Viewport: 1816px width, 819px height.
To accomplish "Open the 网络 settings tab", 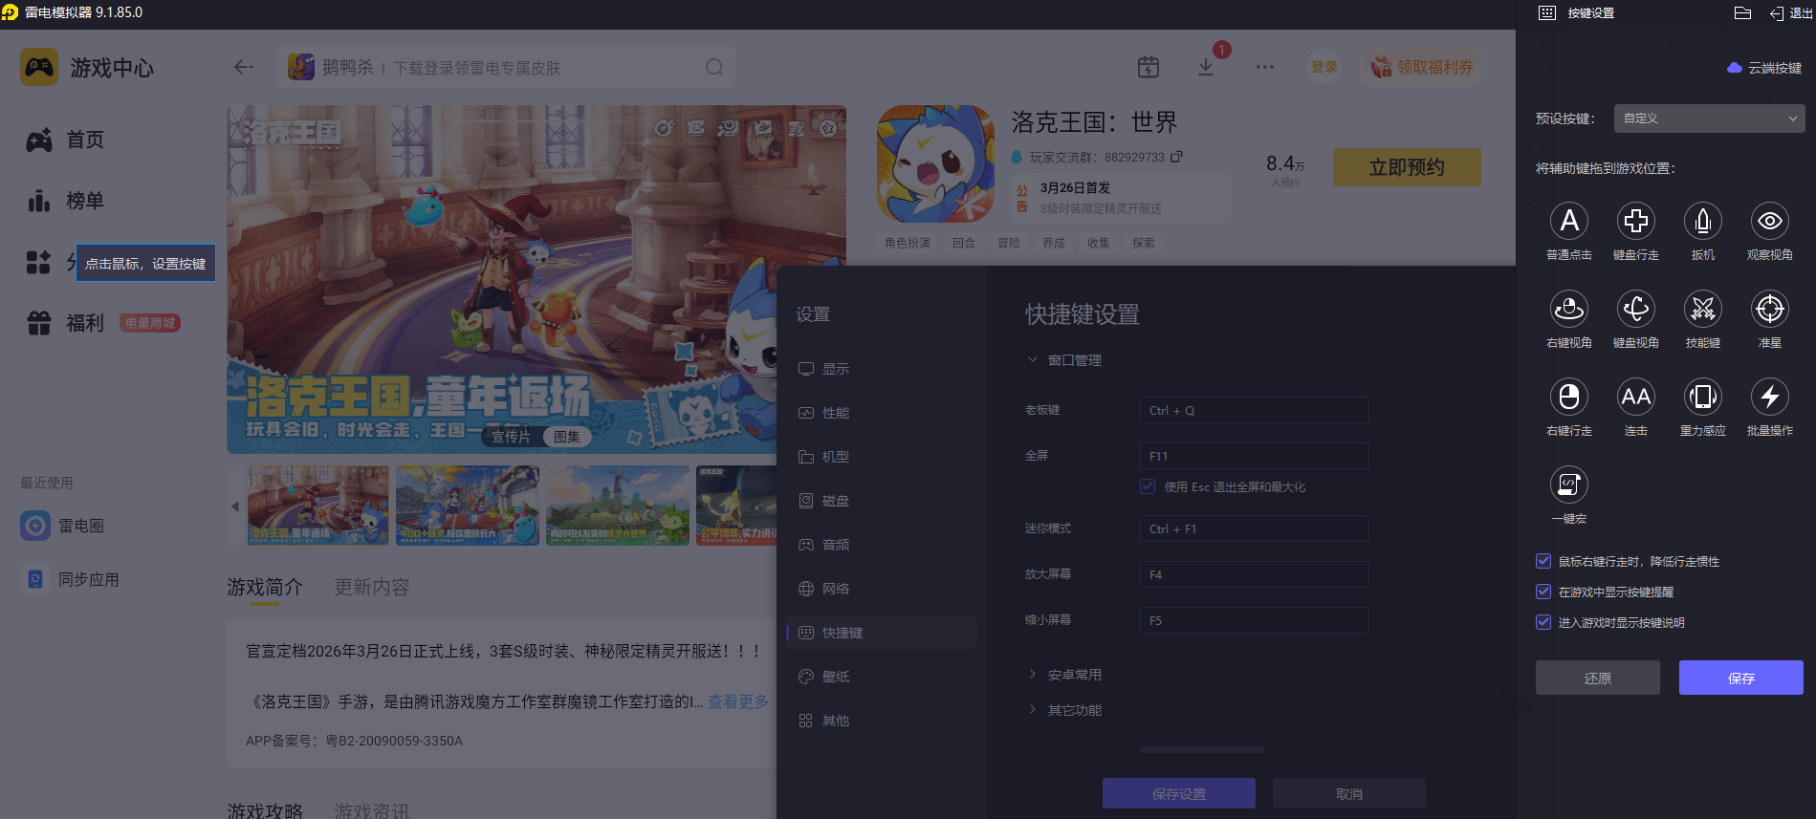I will tap(881, 589).
